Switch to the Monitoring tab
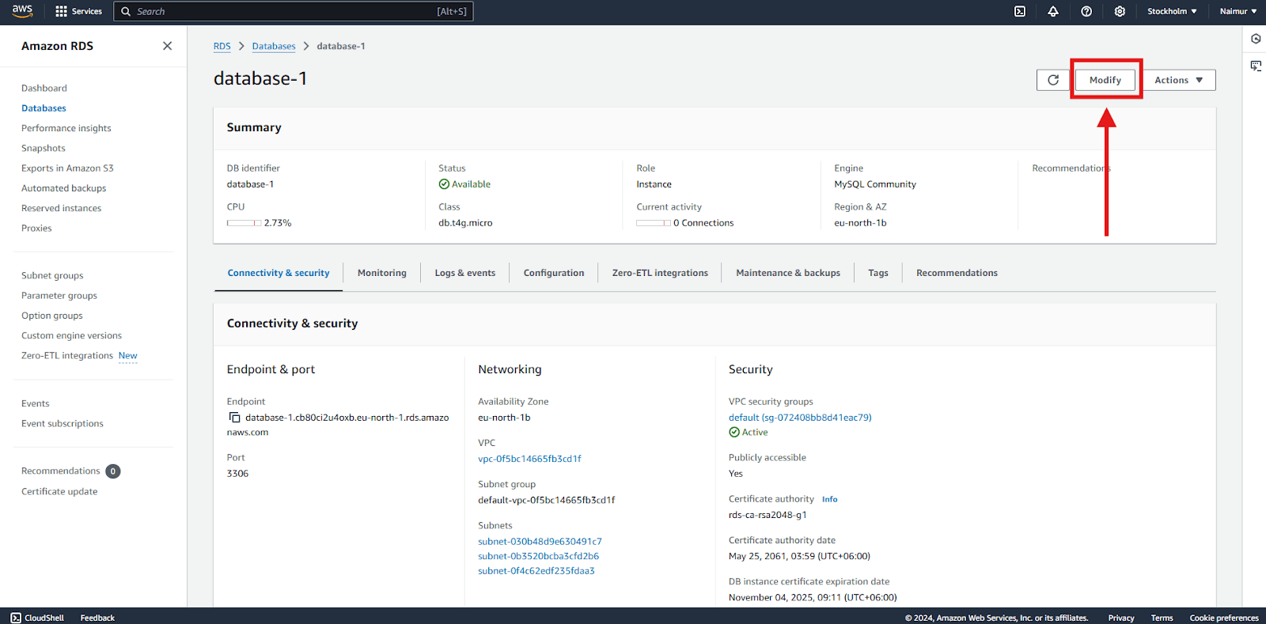 pos(382,273)
